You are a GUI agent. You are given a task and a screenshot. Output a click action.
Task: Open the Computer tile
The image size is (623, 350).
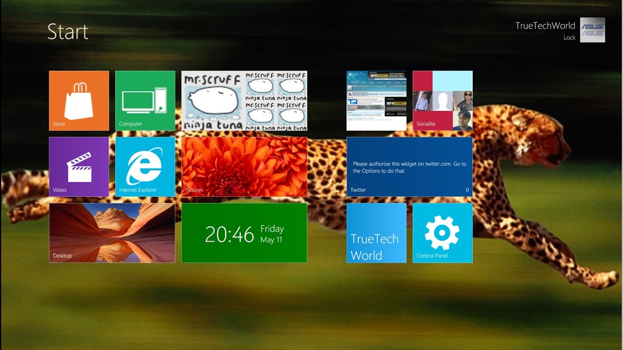(x=145, y=100)
